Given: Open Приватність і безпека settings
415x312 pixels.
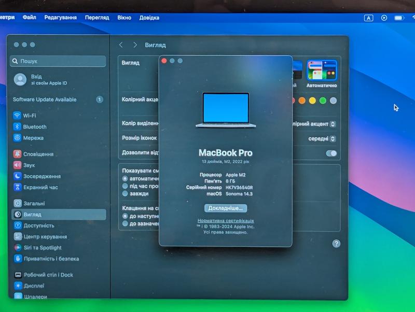Looking at the screenshot, I should (x=51, y=259).
